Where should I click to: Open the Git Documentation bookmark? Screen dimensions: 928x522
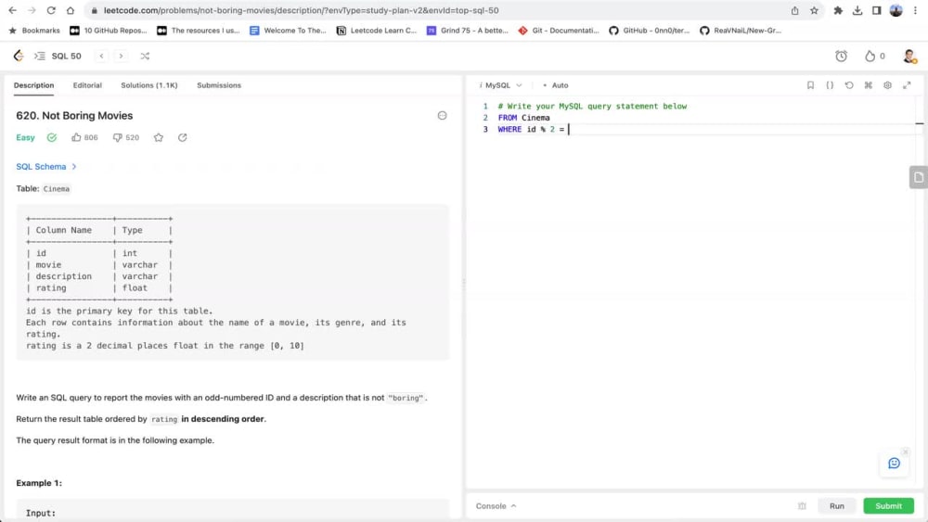[x=559, y=31]
